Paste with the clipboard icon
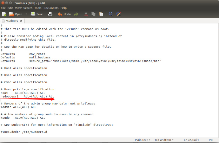Viewport: 219px width, 143px height. point(101,14)
